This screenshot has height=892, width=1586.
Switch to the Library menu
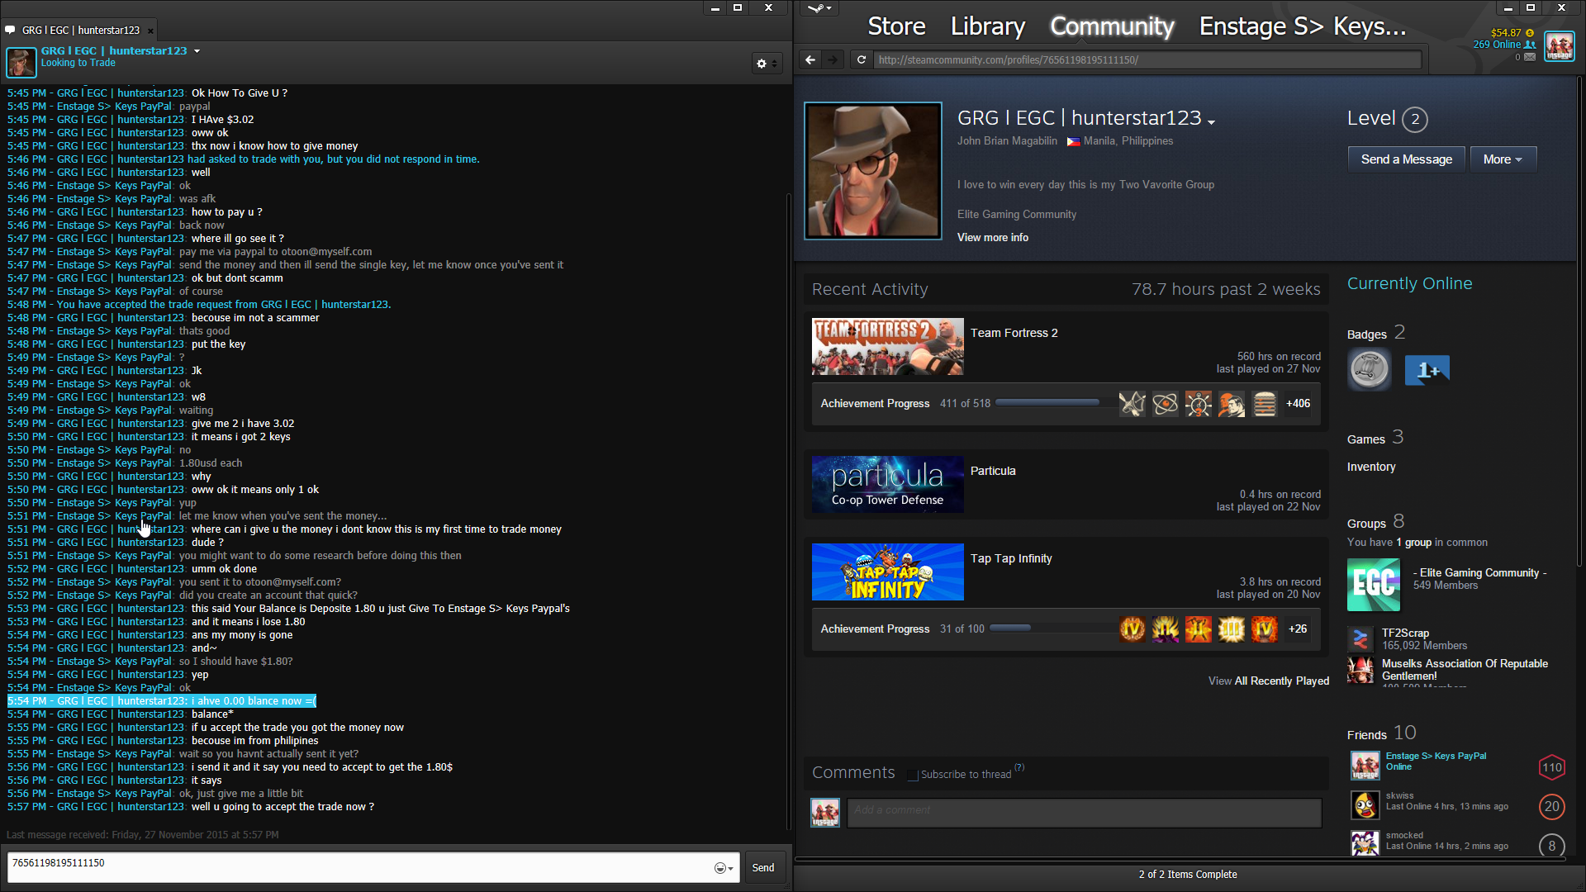(987, 26)
